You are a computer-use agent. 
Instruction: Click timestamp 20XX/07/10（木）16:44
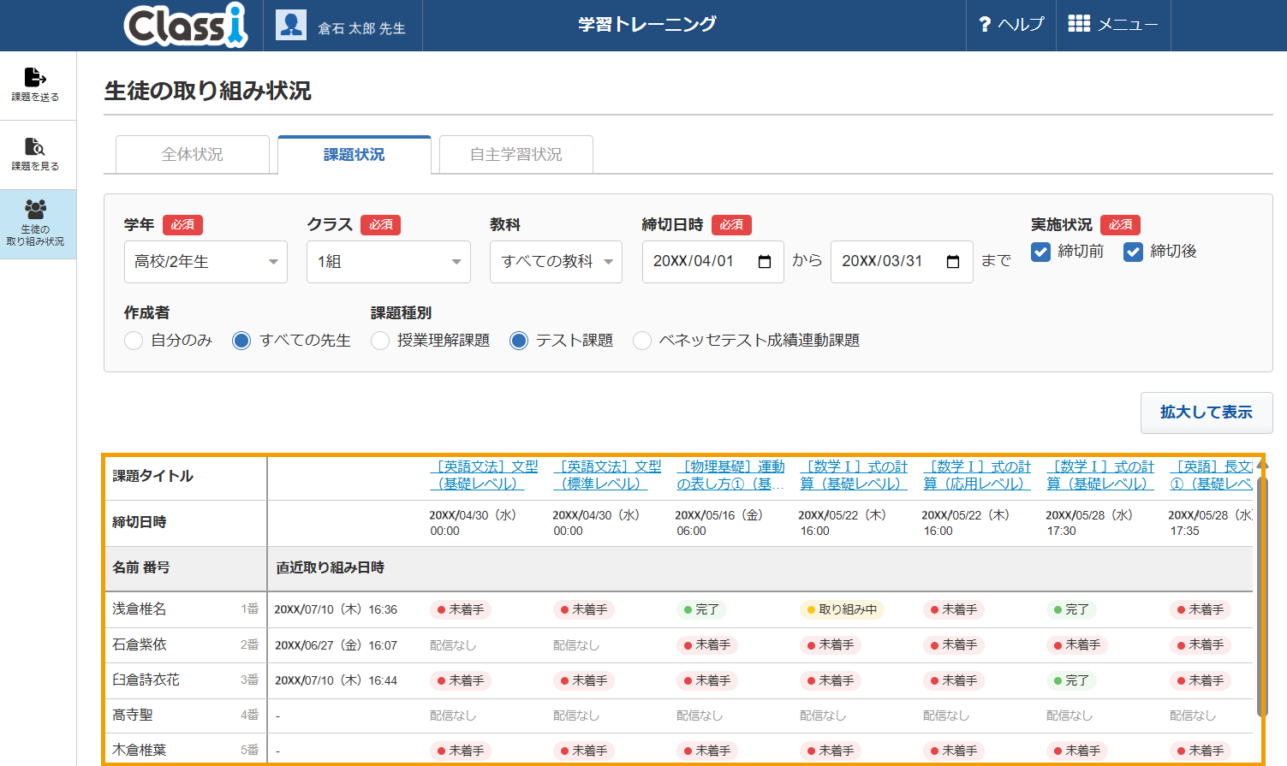point(336,681)
